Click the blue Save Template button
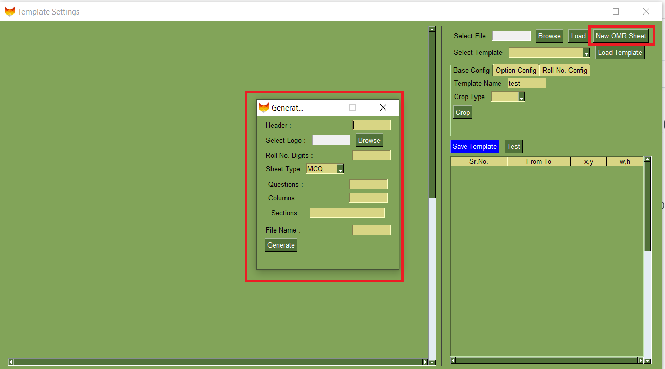Image resolution: width=665 pixels, height=369 pixels. 474,146
